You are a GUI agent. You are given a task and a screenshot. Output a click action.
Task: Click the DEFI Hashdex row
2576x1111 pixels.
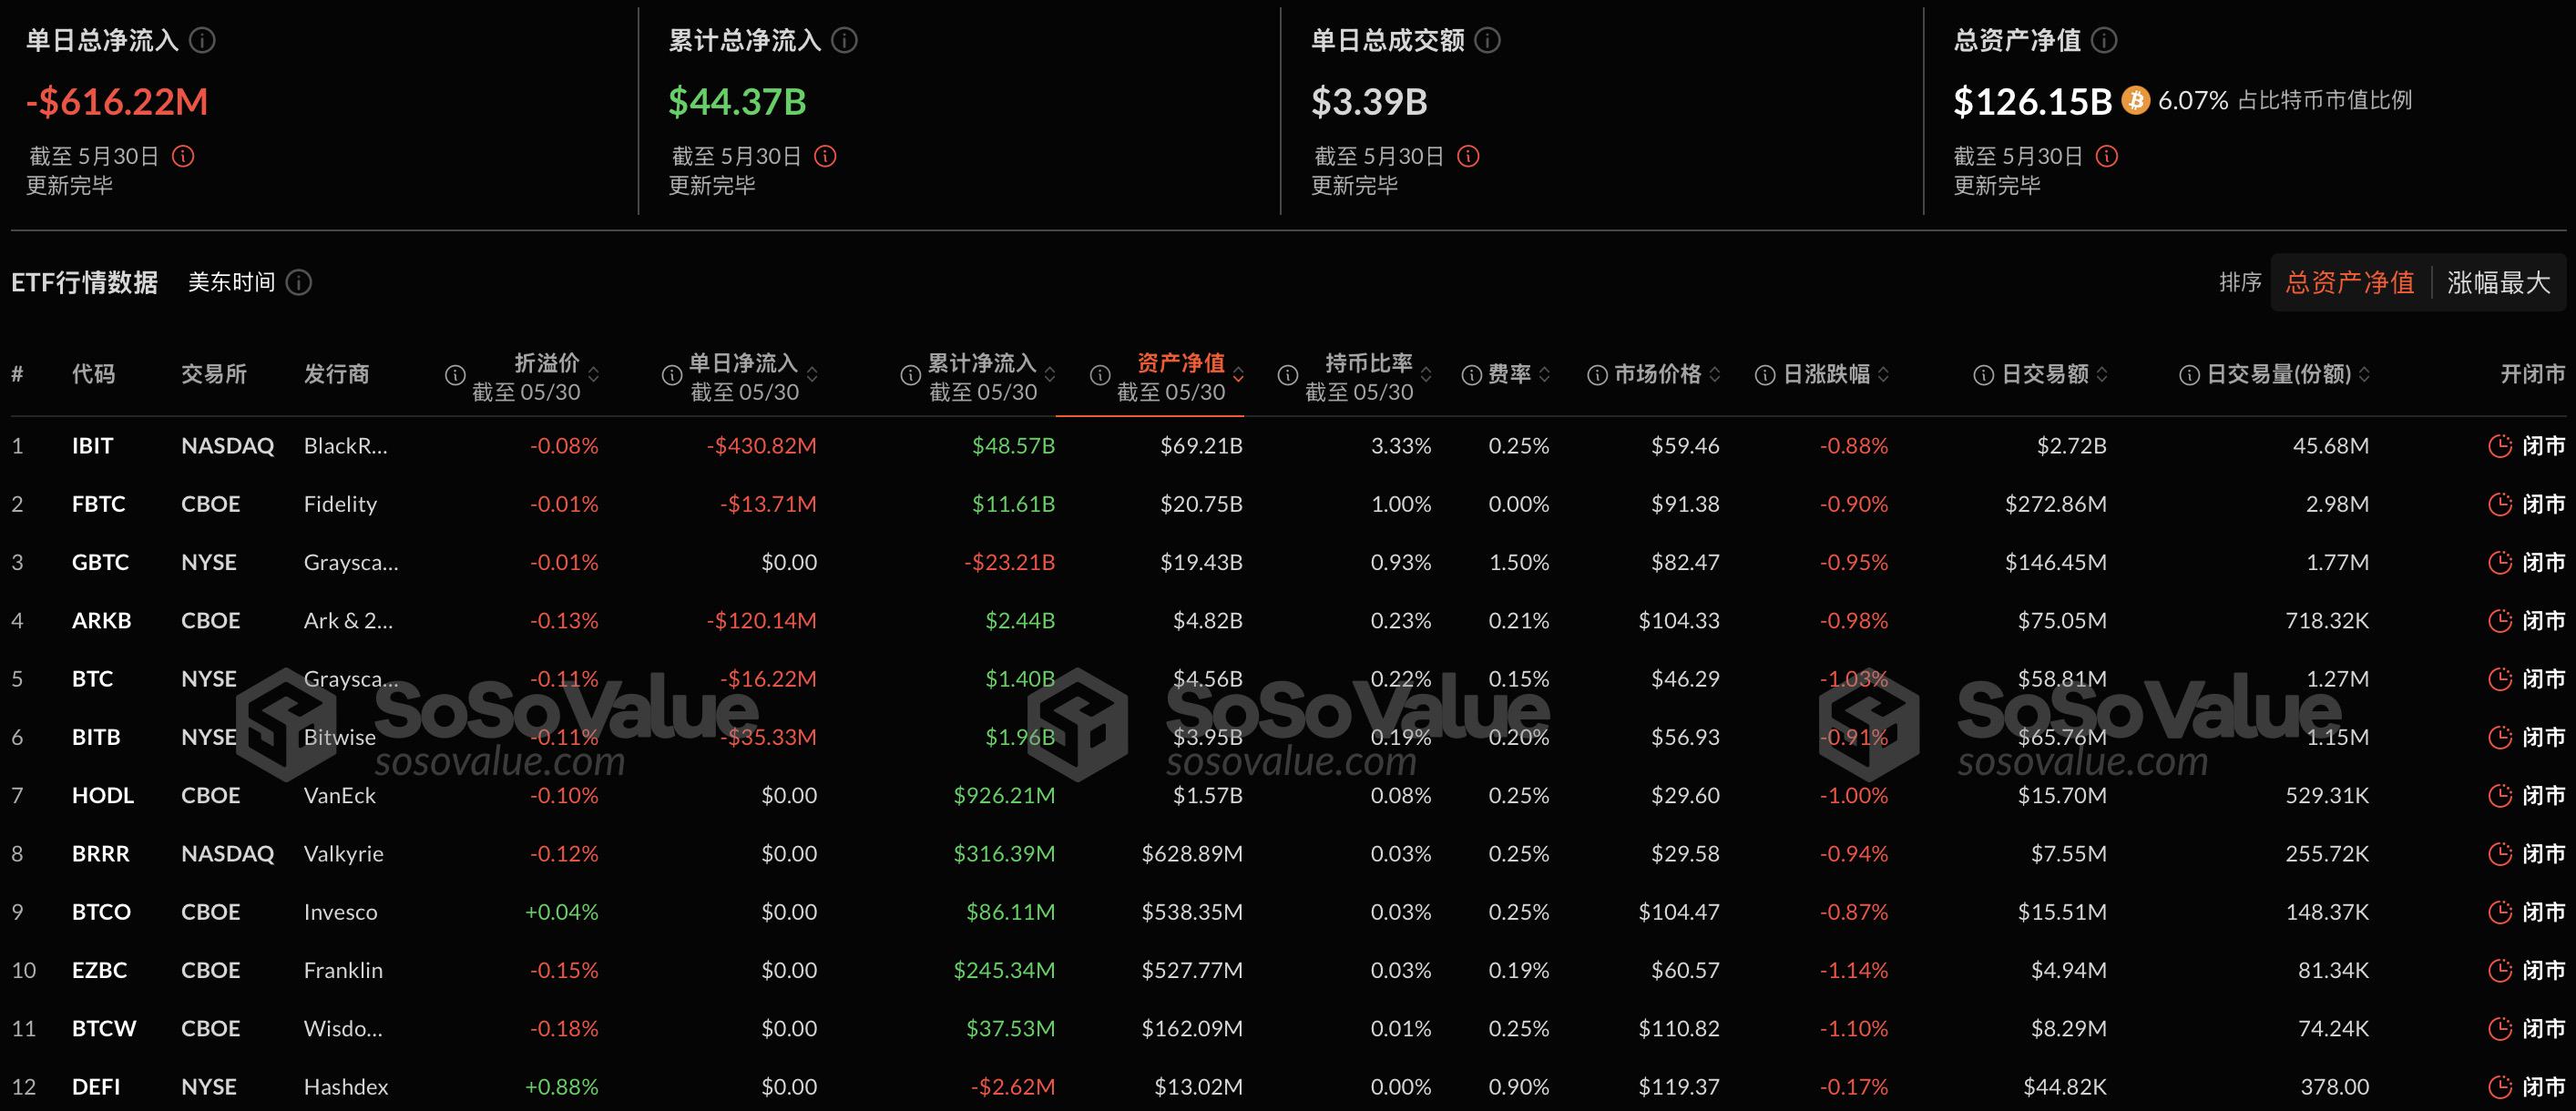click(345, 1087)
